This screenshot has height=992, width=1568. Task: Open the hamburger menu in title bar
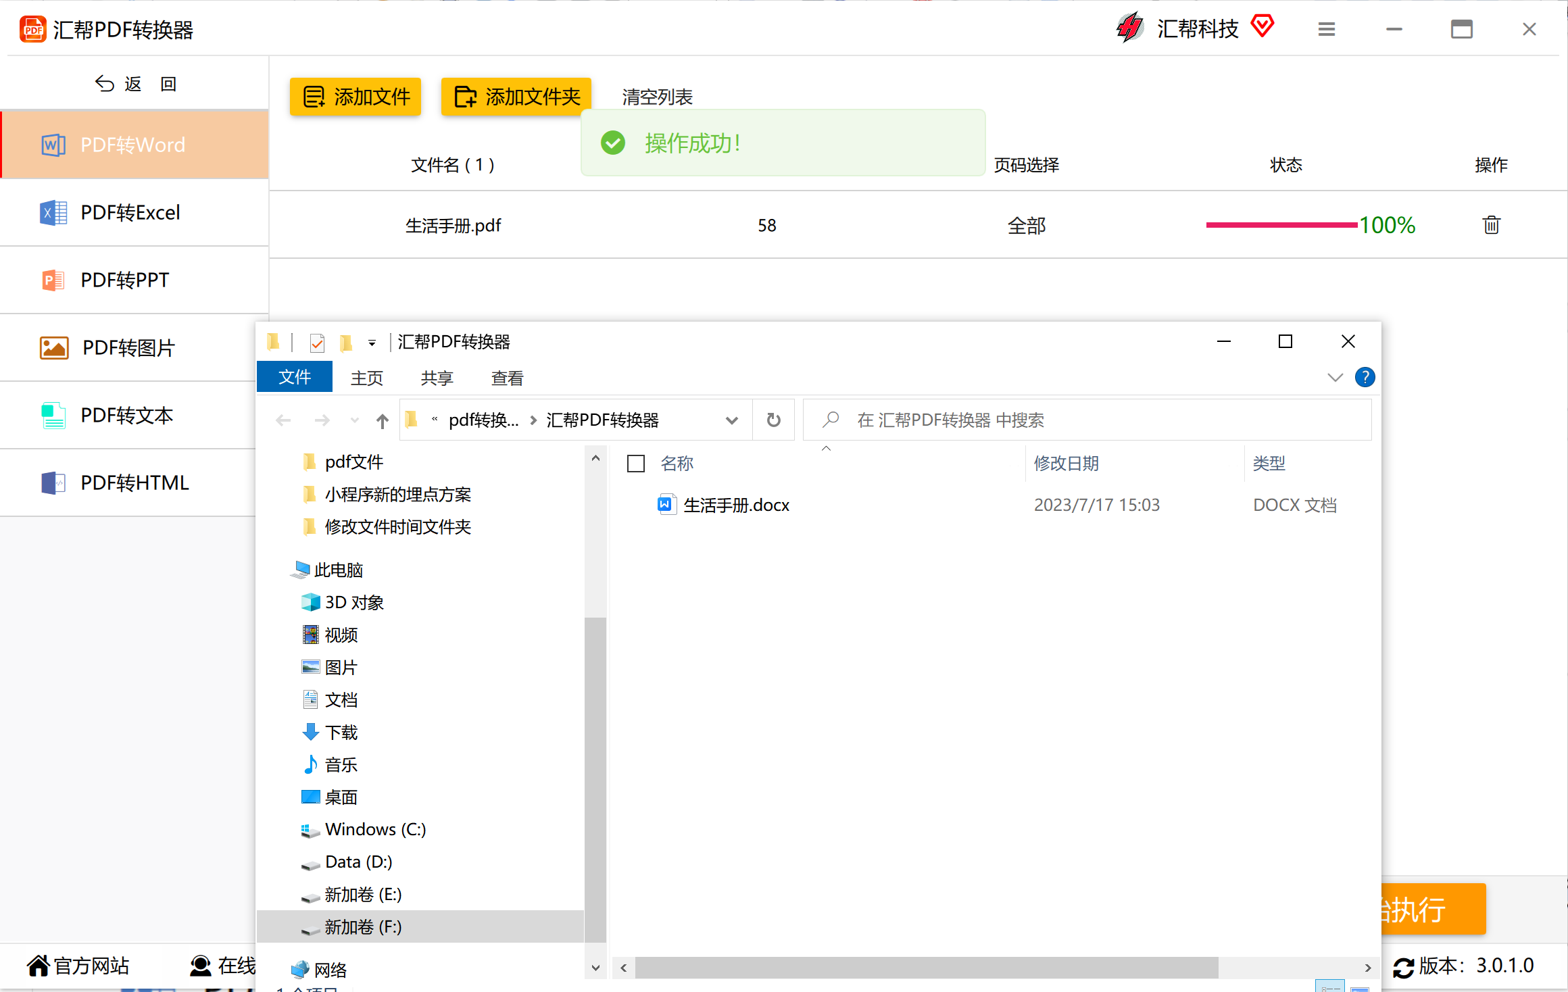tap(1327, 29)
